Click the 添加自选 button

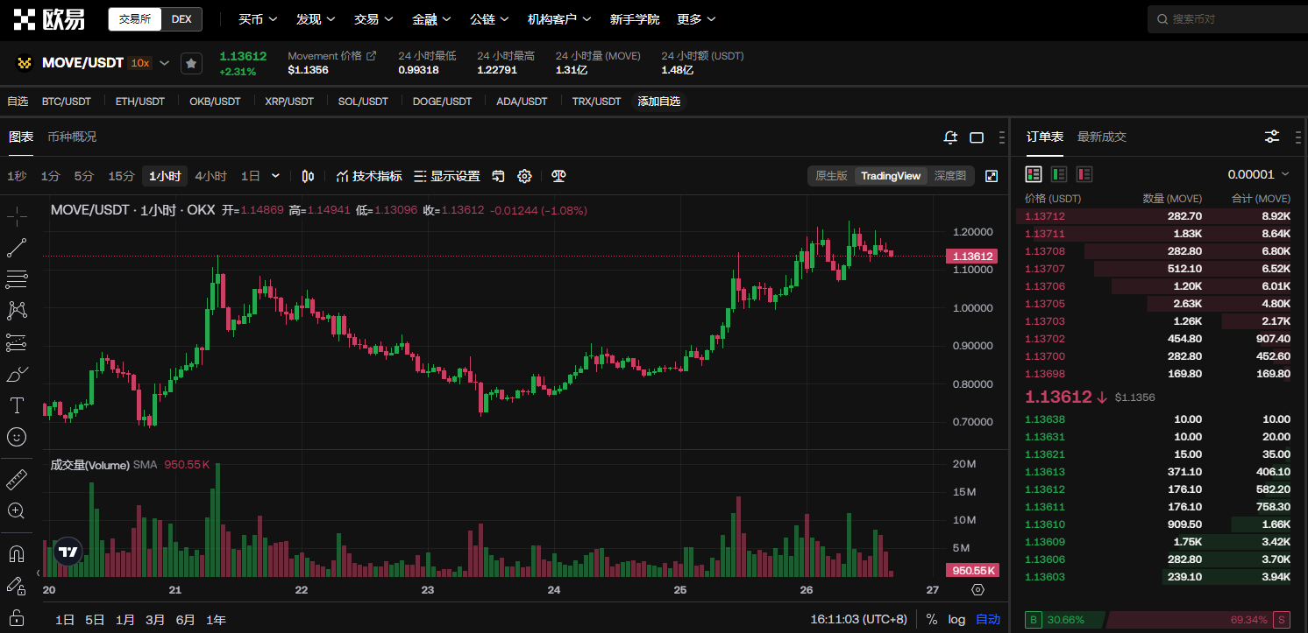click(x=658, y=102)
